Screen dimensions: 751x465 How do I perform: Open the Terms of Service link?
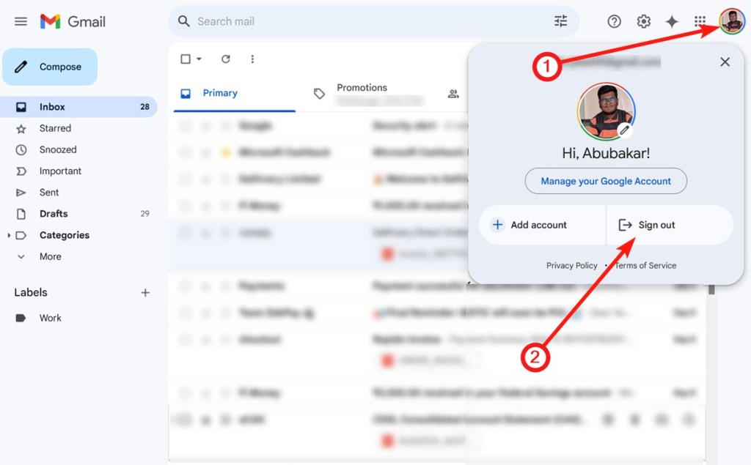click(x=645, y=266)
